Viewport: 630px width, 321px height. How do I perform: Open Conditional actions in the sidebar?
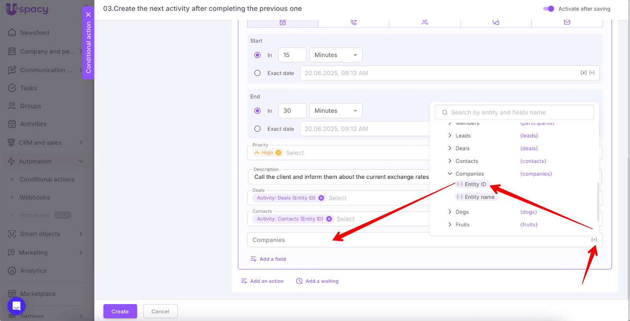point(47,179)
